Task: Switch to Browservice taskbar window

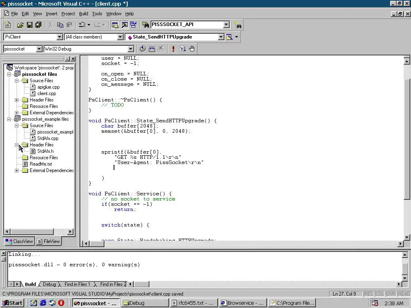Action: [x=242, y=303]
